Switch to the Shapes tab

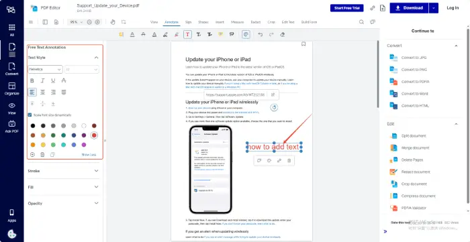[203, 22]
